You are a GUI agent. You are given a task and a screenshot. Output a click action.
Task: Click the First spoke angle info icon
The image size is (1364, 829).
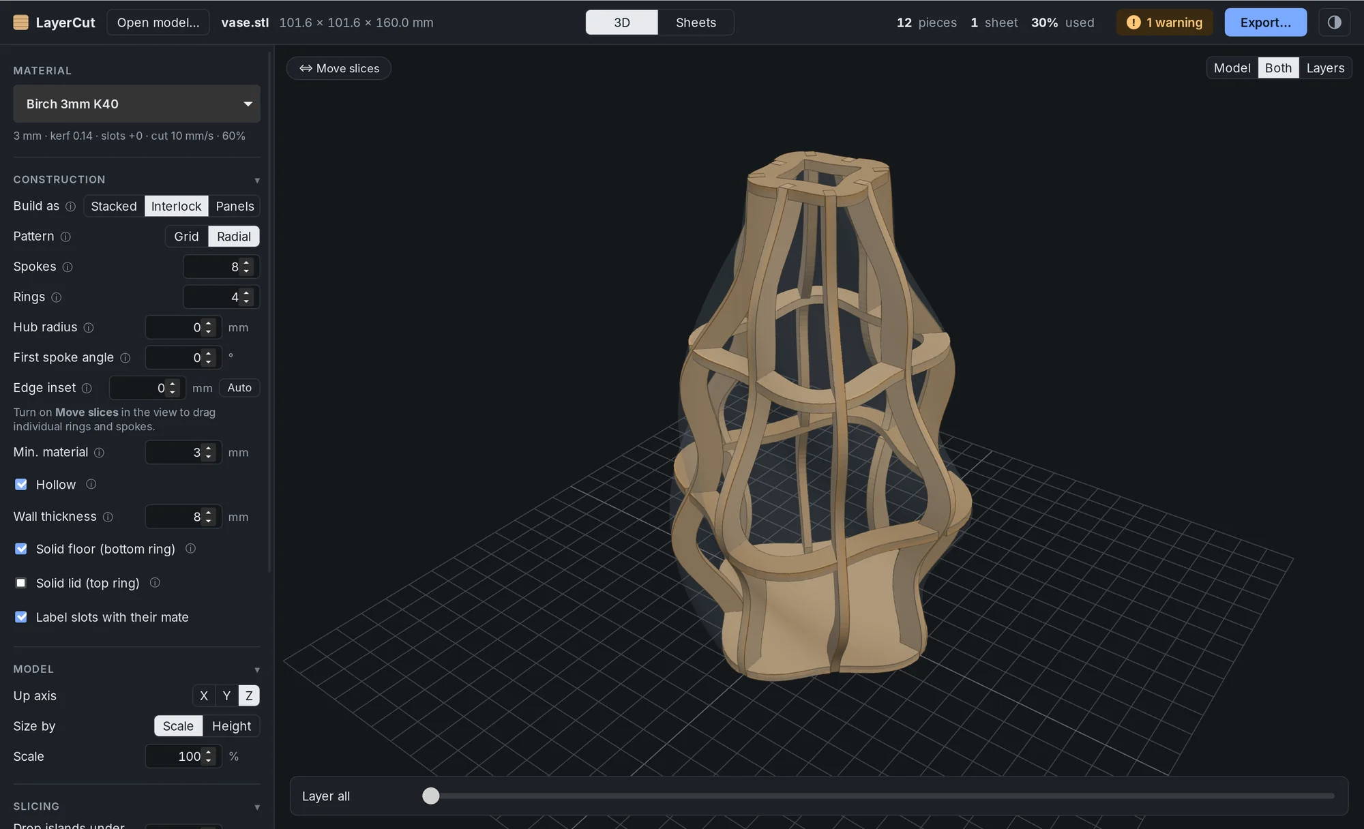point(125,358)
